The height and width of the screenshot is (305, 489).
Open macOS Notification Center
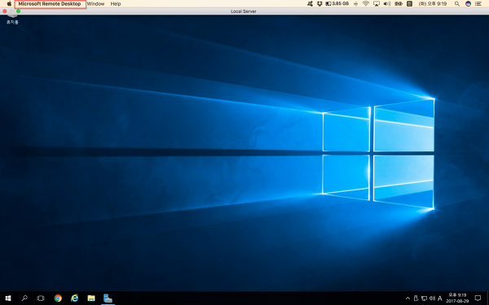pos(478,4)
